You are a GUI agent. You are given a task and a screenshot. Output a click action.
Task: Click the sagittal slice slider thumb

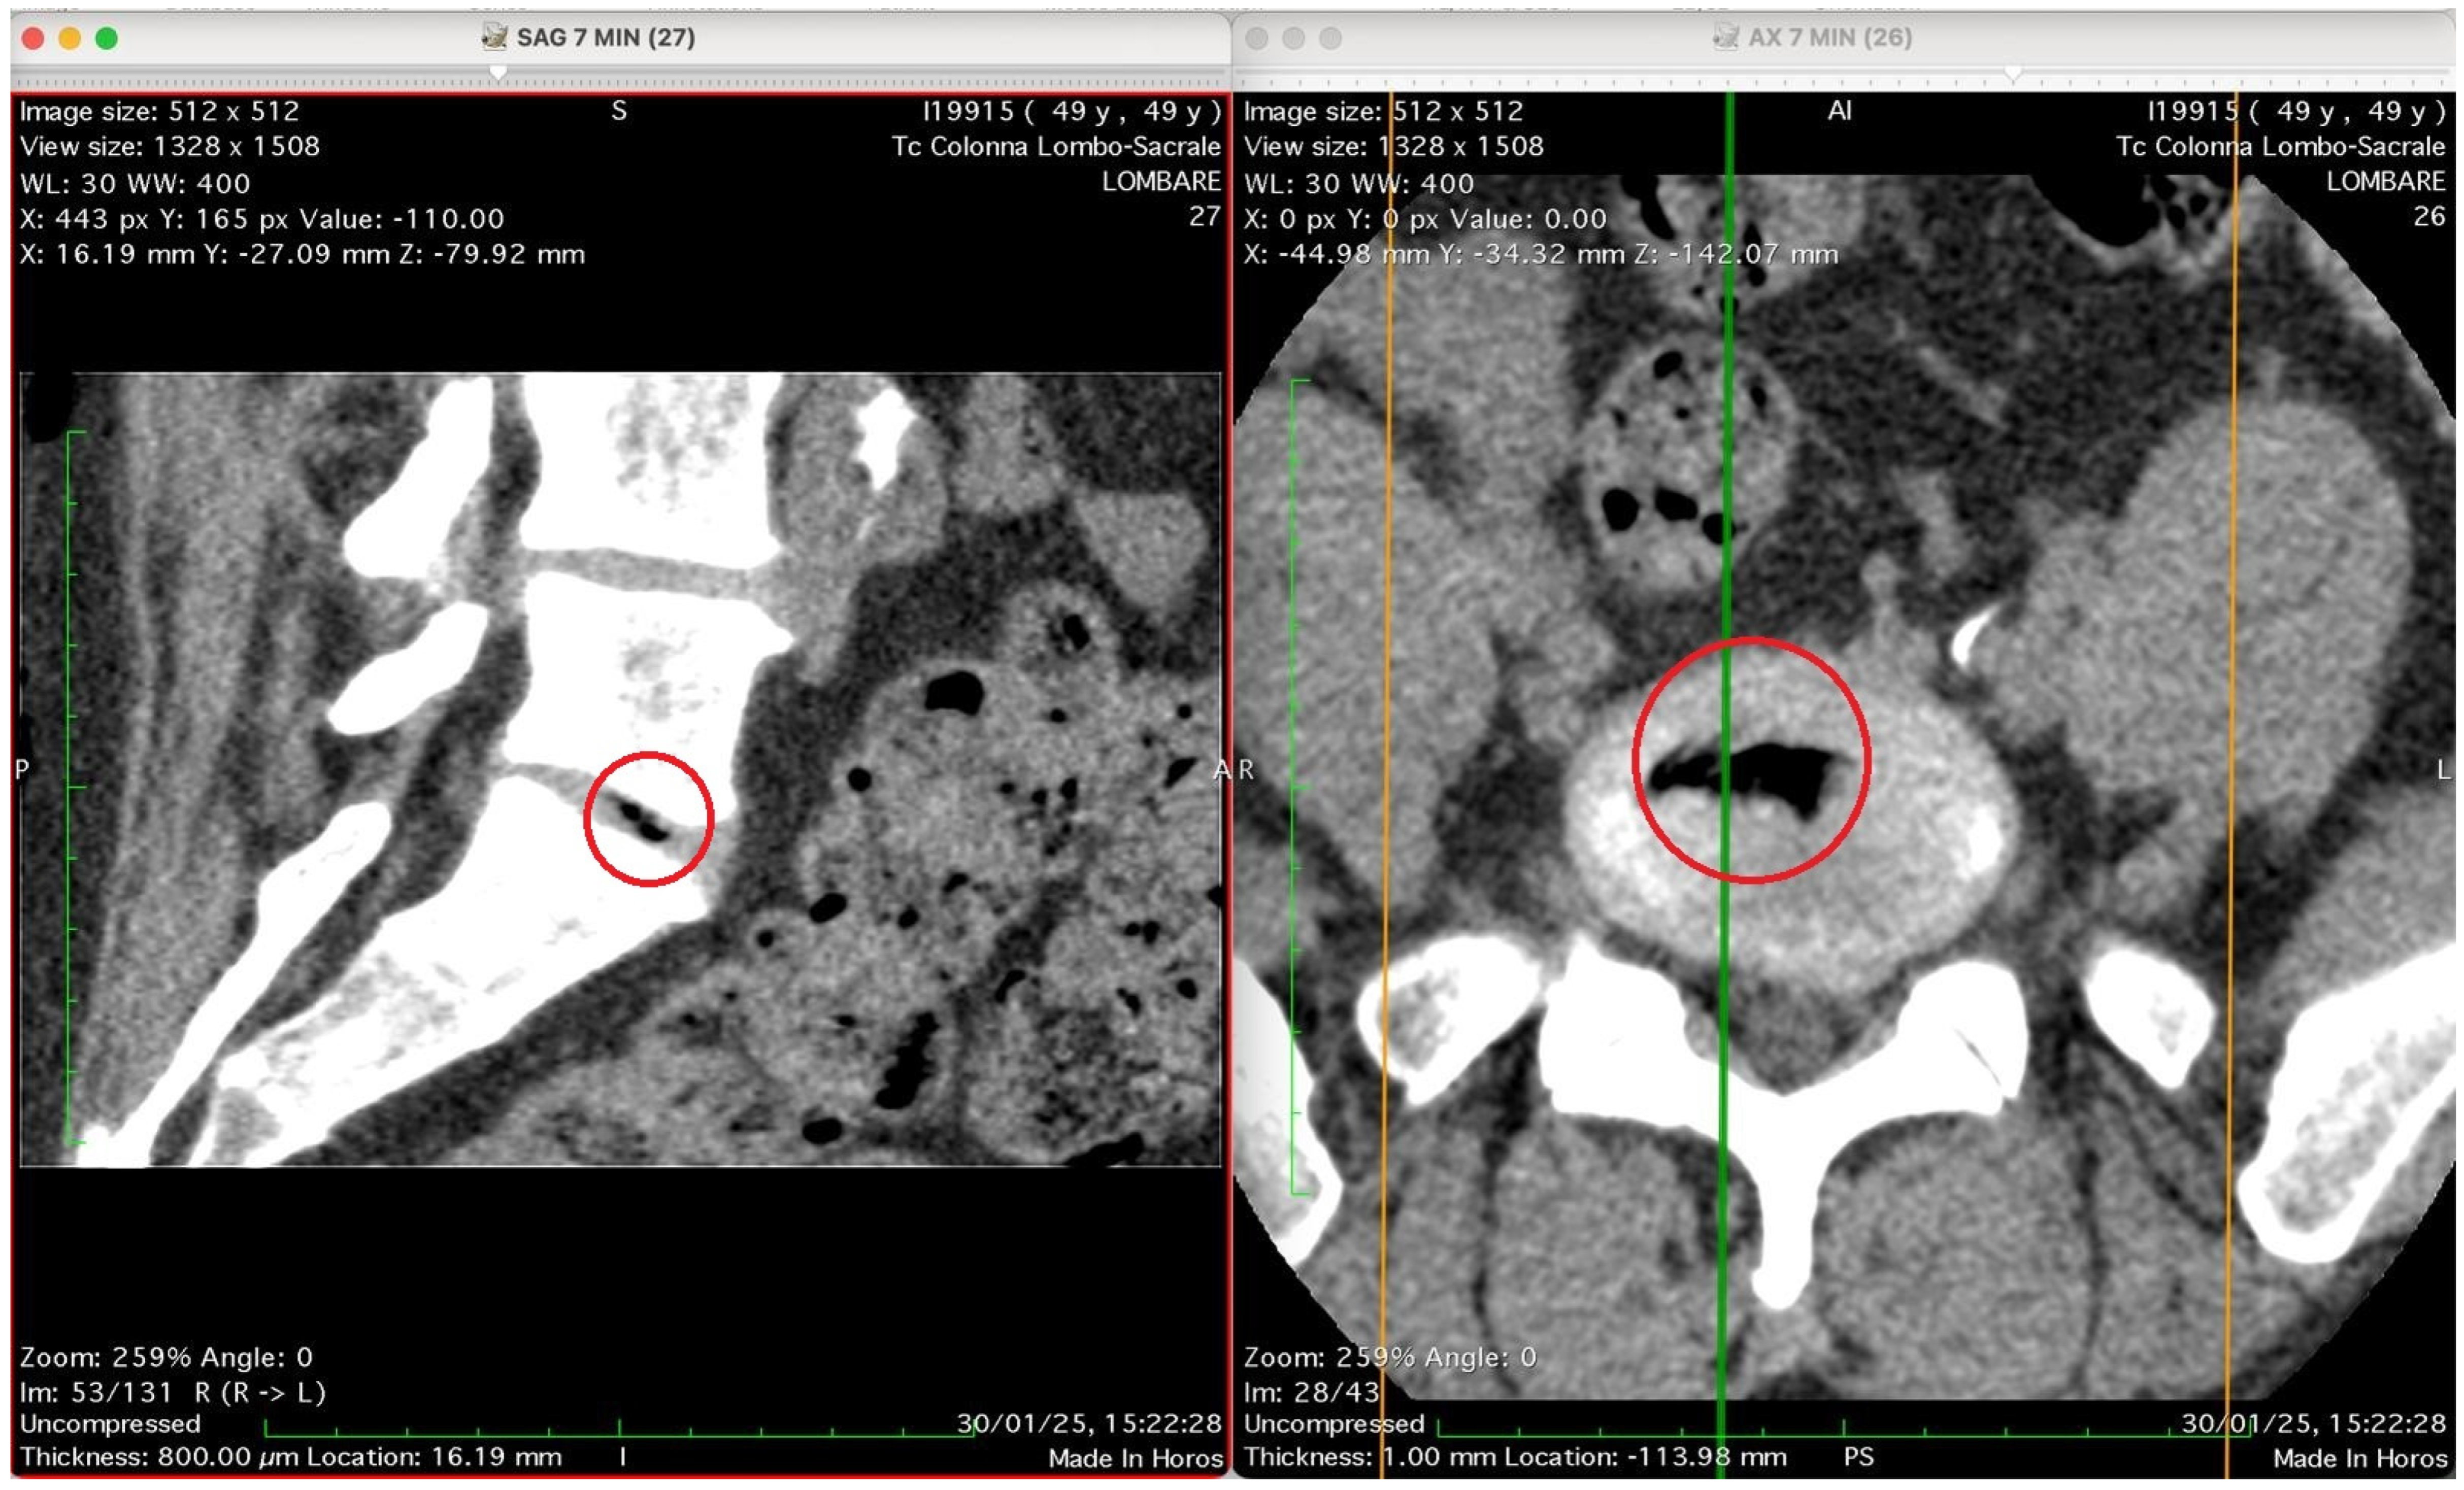[498, 73]
